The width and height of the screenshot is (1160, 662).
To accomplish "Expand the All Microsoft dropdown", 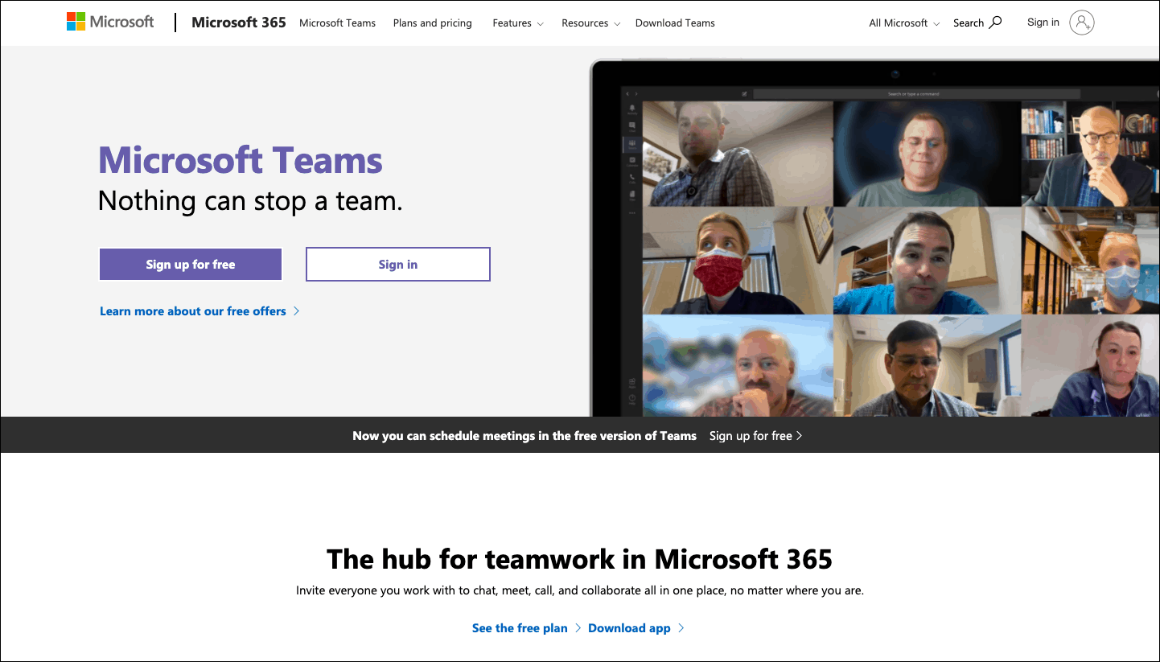I will coord(903,23).
